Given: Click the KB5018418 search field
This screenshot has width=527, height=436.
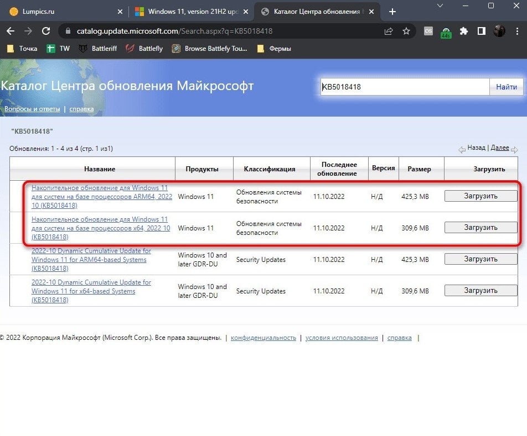Looking at the screenshot, I should (405, 87).
